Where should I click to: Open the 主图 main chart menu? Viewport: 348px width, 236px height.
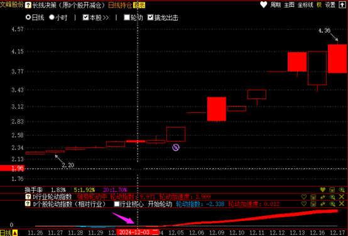tap(289, 5)
